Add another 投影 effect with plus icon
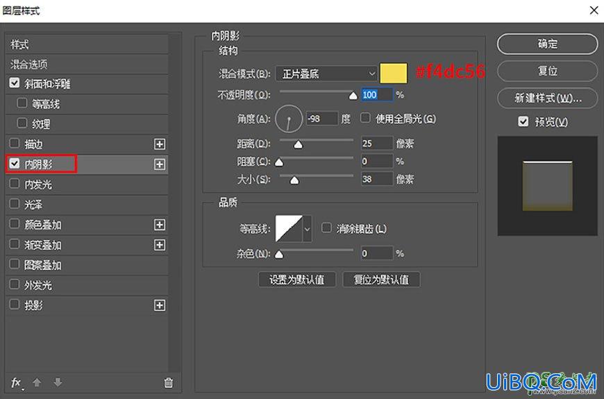 click(160, 305)
